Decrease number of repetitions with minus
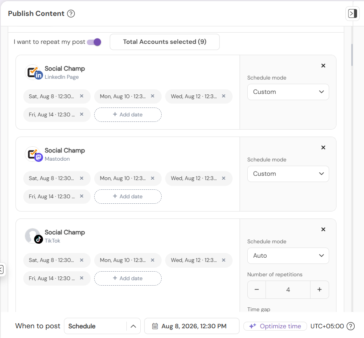This screenshot has width=364, height=338. 257,289
